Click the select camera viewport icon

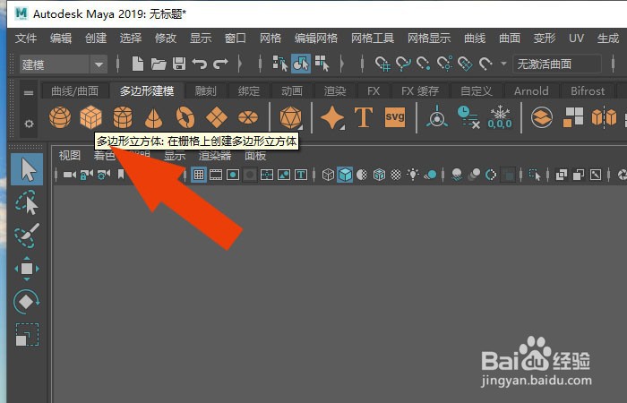[x=70, y=175]
